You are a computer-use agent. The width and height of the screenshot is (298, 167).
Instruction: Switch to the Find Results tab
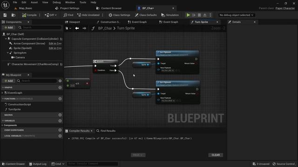106,131
